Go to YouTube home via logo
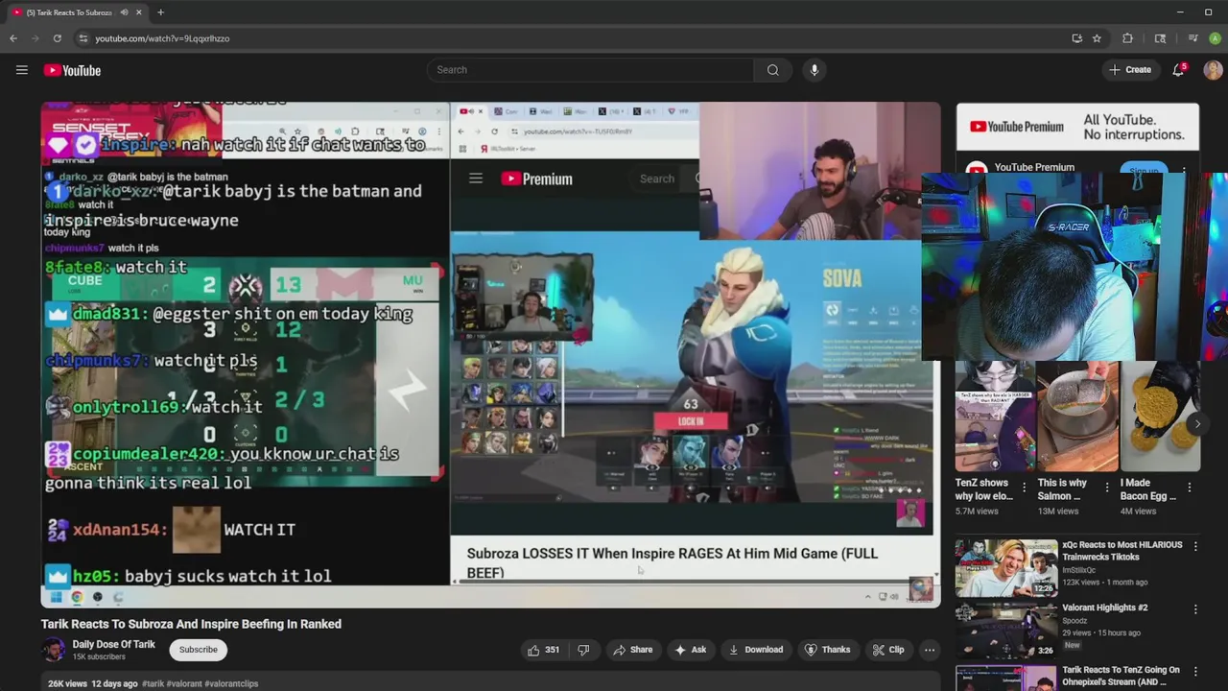 pyautogui.click(x=72, y=70)
